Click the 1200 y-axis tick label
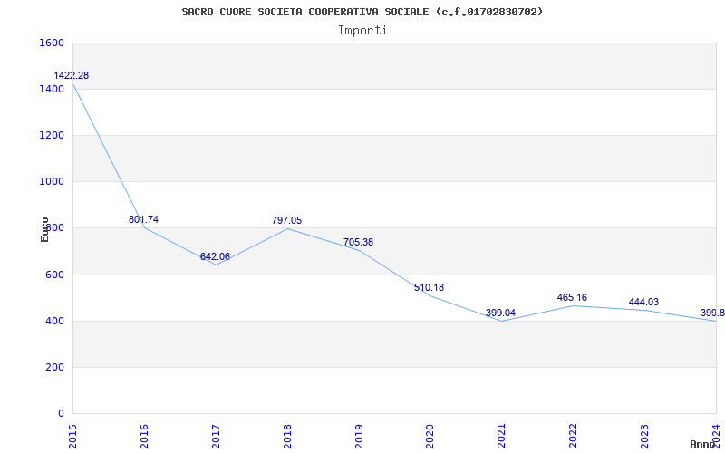This screenshot has width=725, height=453. tap(52, 135)
